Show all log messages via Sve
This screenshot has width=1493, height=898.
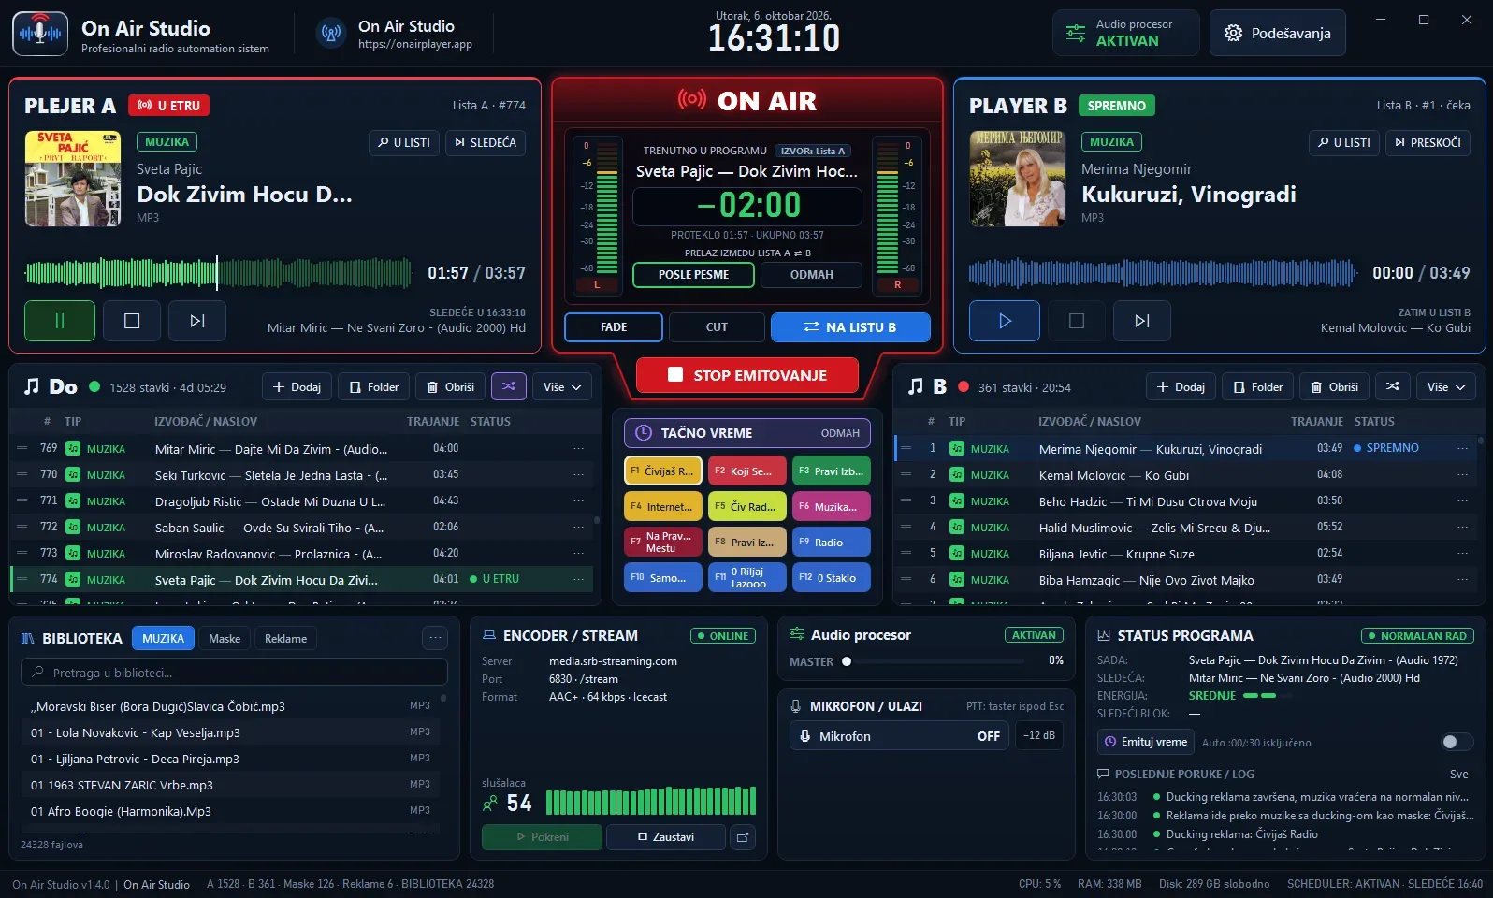[x=1458, y=774]
